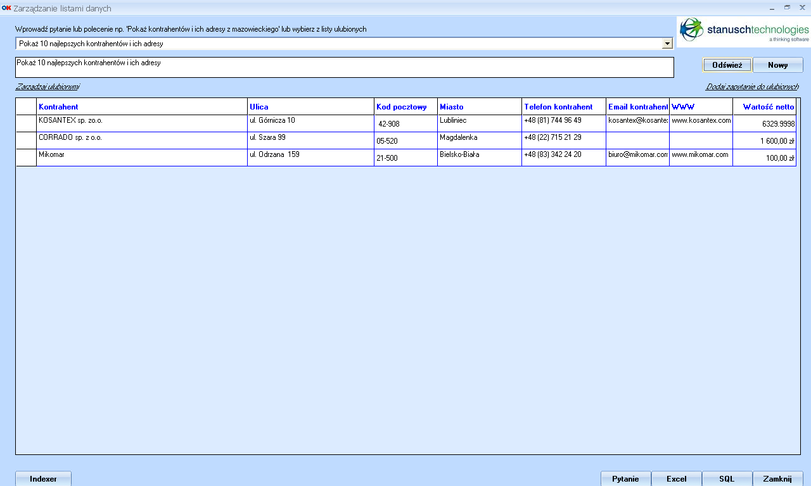Click the Miasto column header
Screen dimensions: 811x486
[480, 106]
